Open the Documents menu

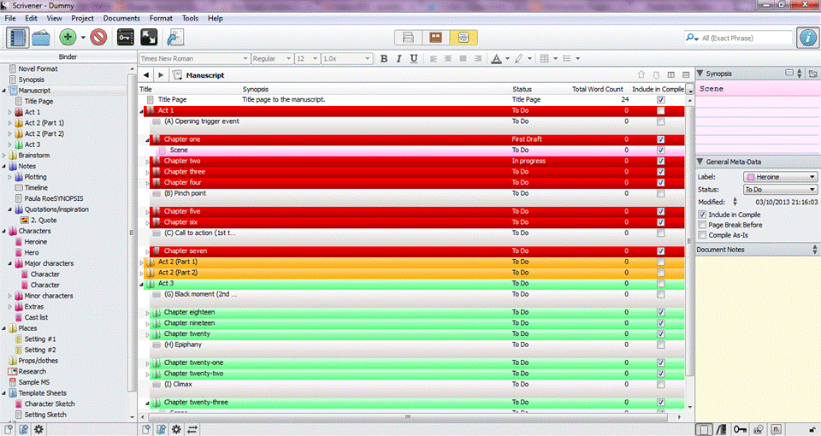[x=121, y=18]
